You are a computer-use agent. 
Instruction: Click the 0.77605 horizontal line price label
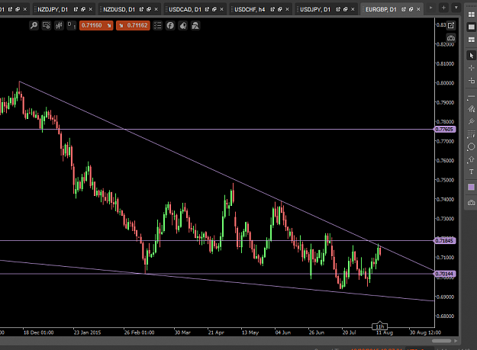[444, 130]
